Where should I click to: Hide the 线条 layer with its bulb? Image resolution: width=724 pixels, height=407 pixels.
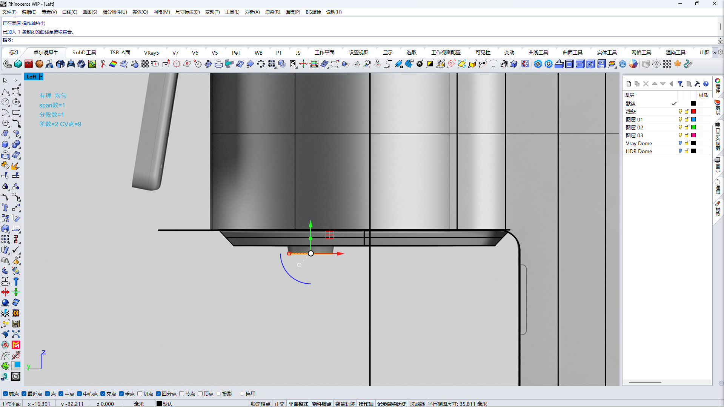[x=680, y=112]
